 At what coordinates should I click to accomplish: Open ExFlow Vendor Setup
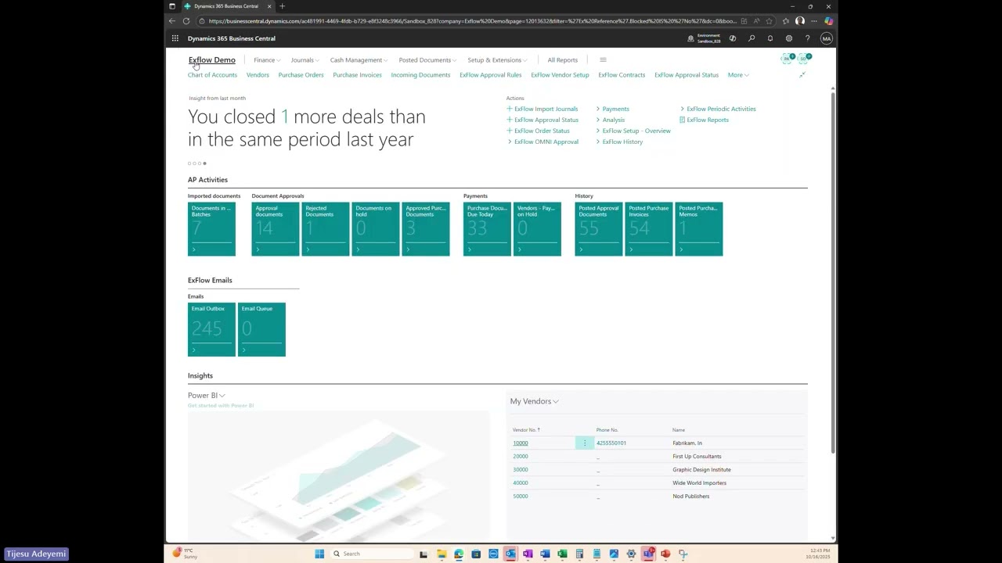click(560, 75)
